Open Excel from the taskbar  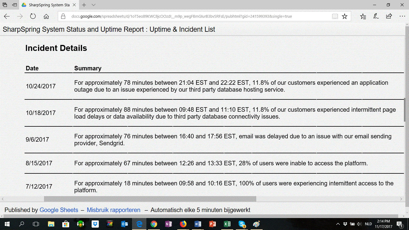pyautogui.click(x=227, y=224)
